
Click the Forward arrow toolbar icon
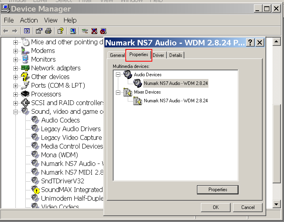tap(15, 31)
